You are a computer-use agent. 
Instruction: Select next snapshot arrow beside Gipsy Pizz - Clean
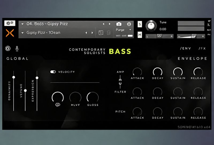click(x=92, y=33)
